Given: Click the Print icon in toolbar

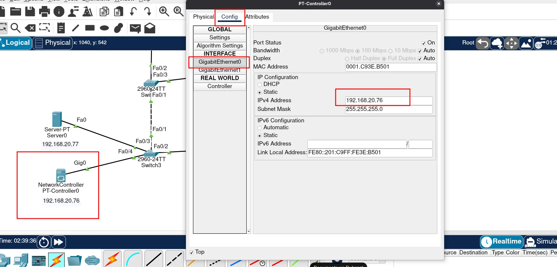Looking at the screenshot, I should coord(45,12).
